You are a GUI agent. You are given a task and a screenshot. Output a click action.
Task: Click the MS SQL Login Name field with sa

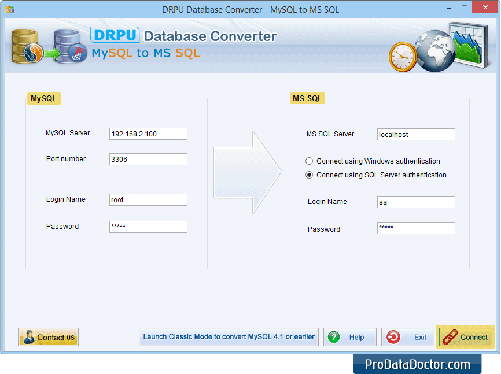pos(416,202)
